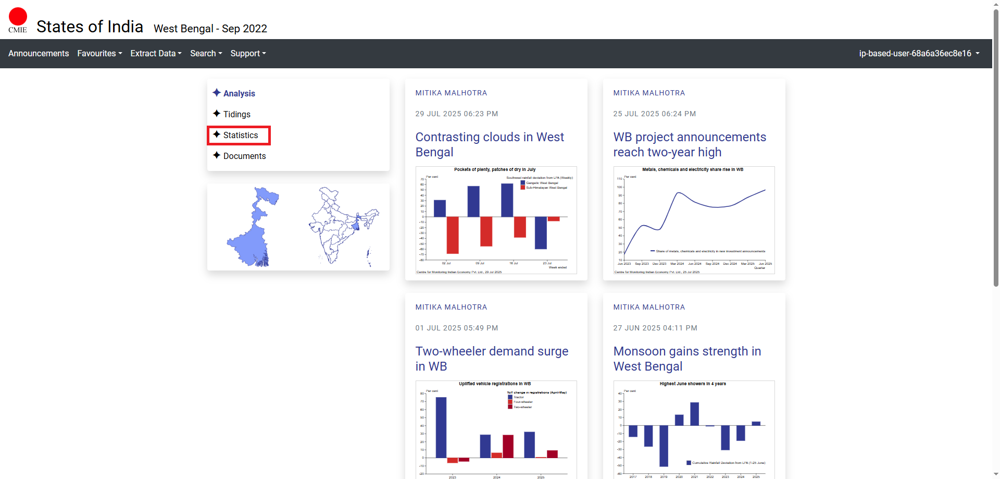Click the star icon beside Statistics

[x=217, y=134]
